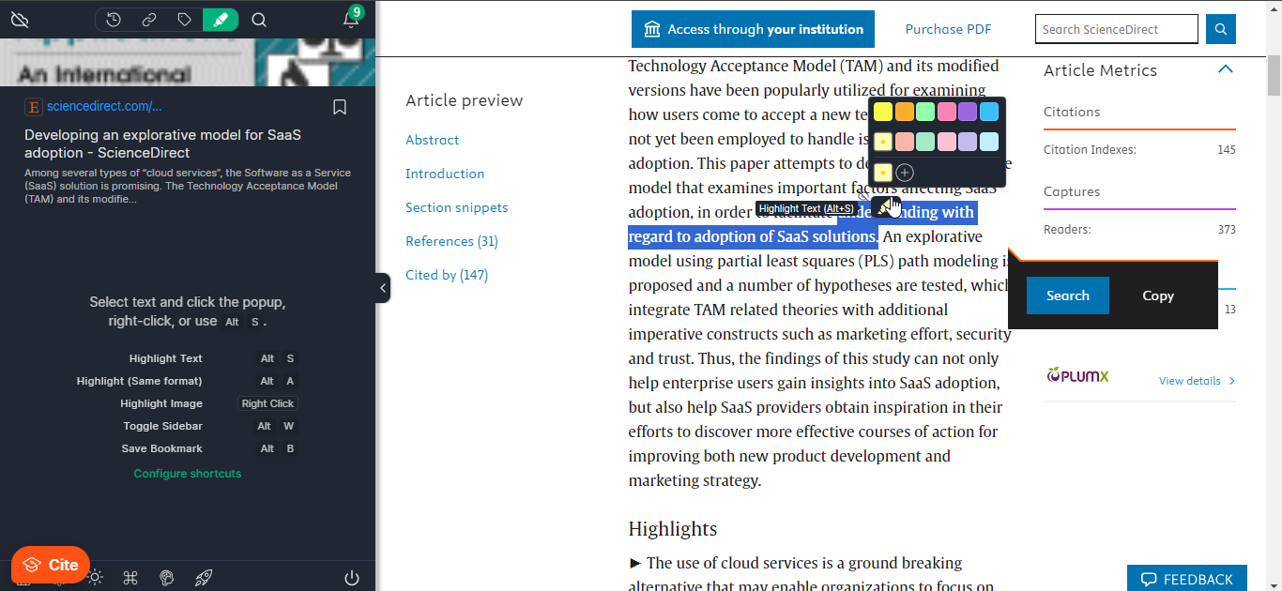Pick the pastel pink highlight swatch

point(947,142)
